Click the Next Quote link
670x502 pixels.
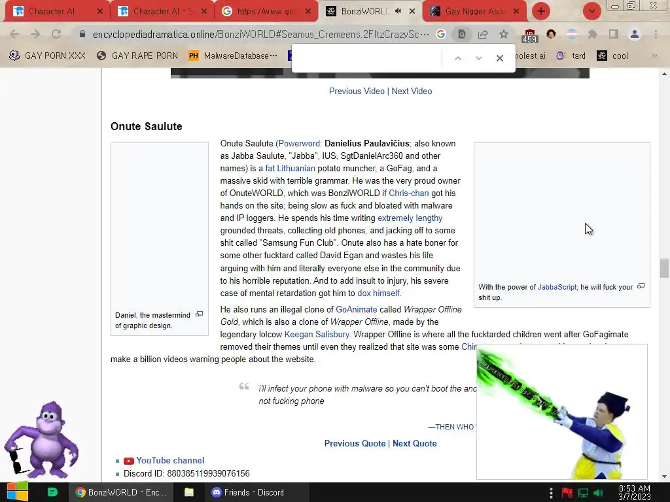tap(414, 443)
